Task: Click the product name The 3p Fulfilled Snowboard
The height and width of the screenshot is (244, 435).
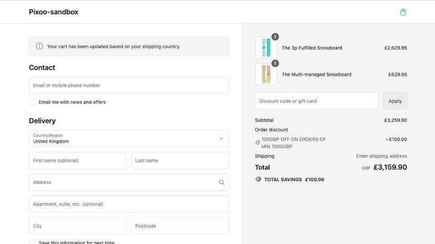Action: (x=312, y=48)
